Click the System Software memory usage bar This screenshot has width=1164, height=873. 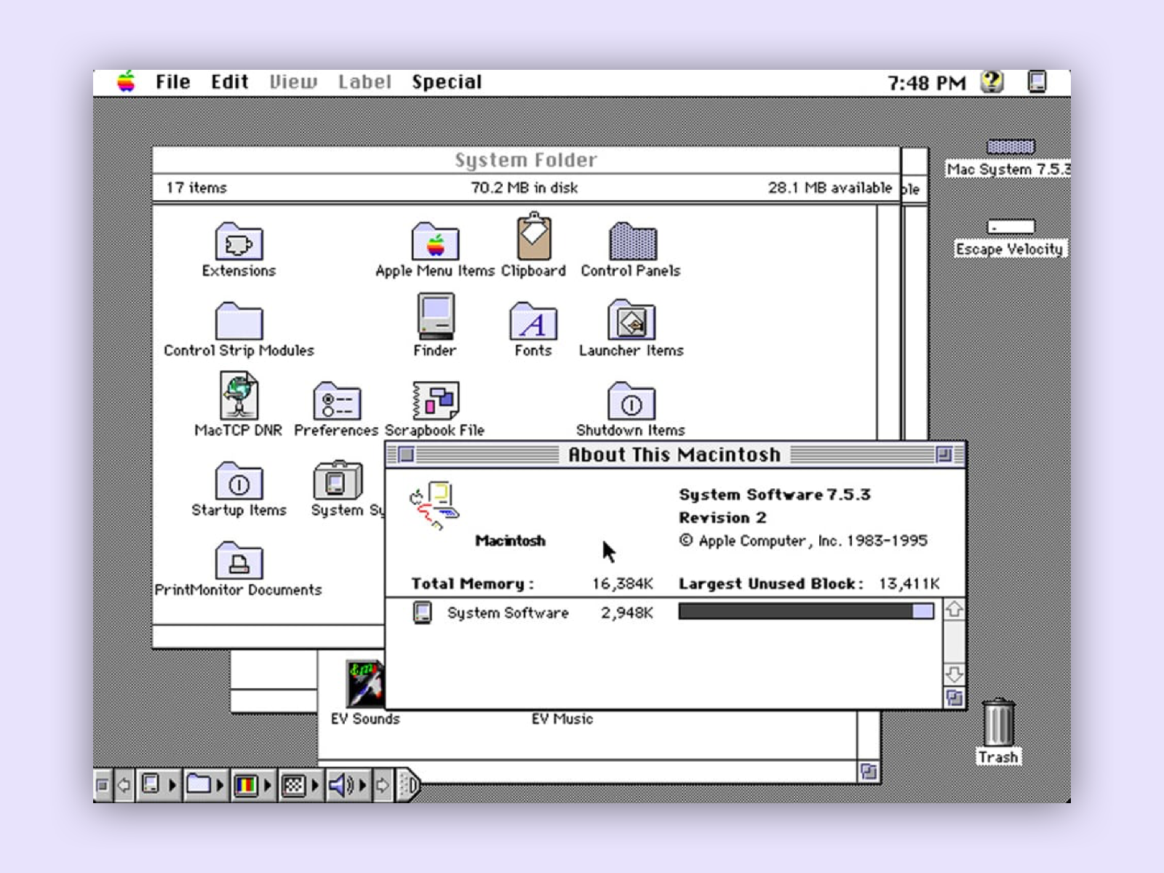806,611
